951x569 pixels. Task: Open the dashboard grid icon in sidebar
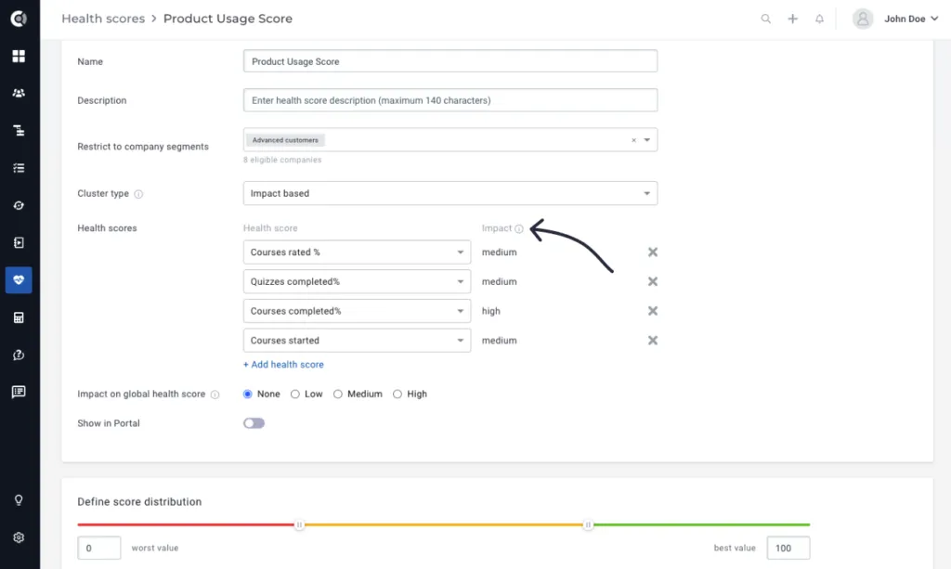pyautogui.click(x=19, y=56)
